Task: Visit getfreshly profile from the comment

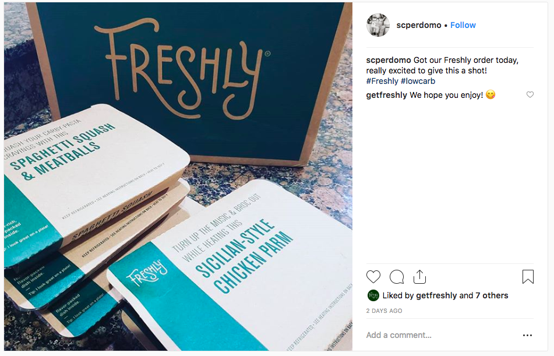Action: click(x=386, y=95)
